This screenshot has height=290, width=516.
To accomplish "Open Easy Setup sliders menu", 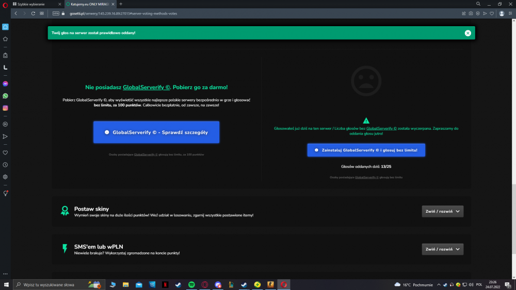I will (510, 13).
